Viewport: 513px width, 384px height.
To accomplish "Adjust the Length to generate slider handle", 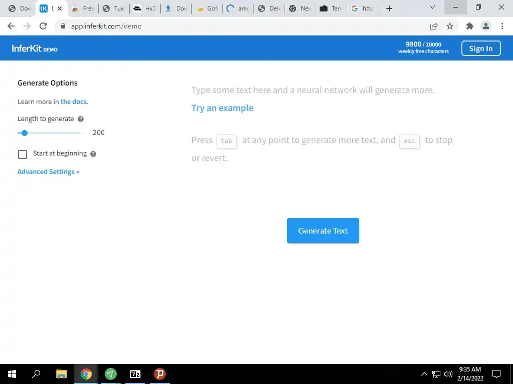I will 25,133.
